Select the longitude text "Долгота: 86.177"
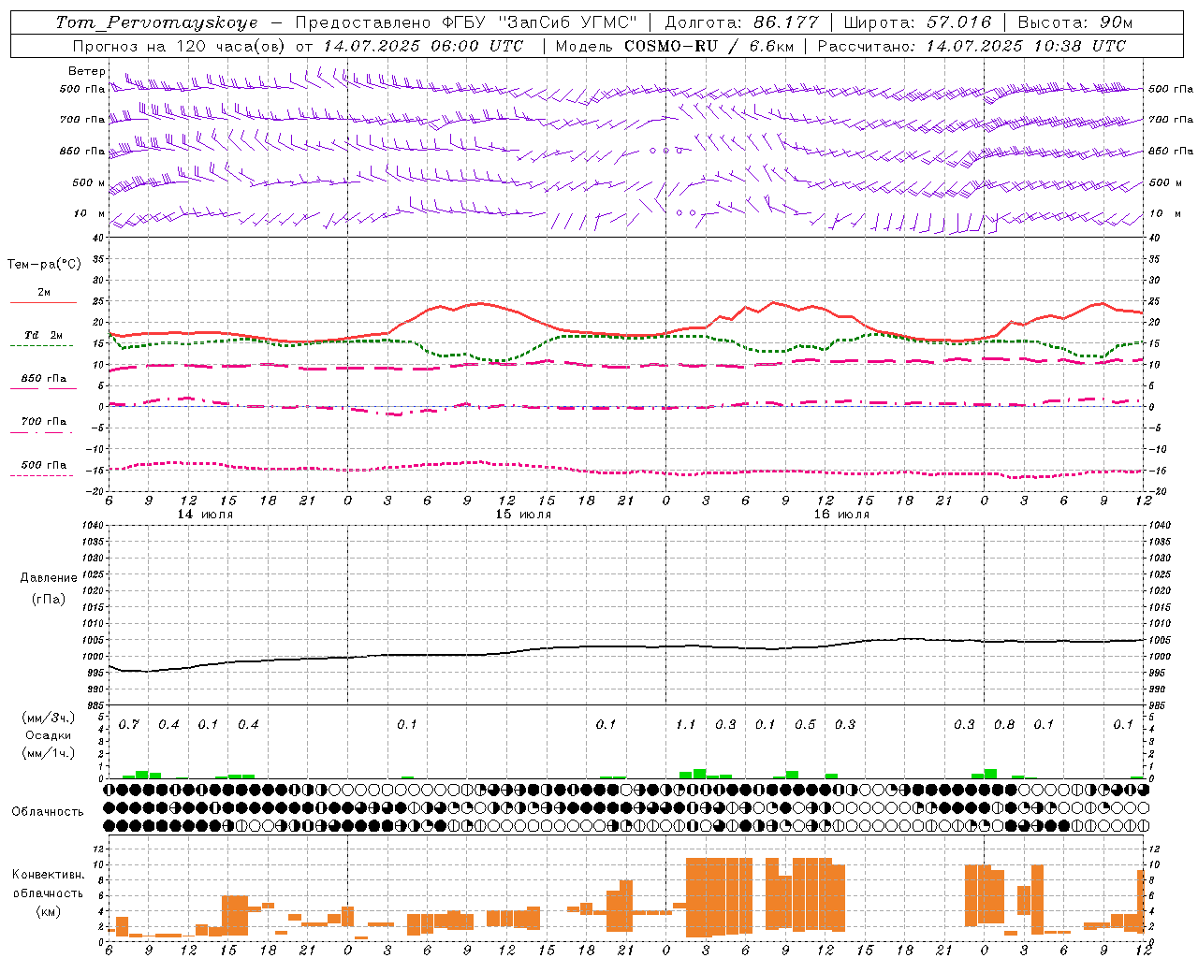 pos(741,22)
